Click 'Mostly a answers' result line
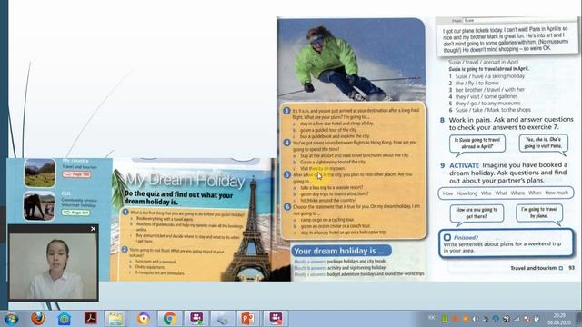 [340, 261]
